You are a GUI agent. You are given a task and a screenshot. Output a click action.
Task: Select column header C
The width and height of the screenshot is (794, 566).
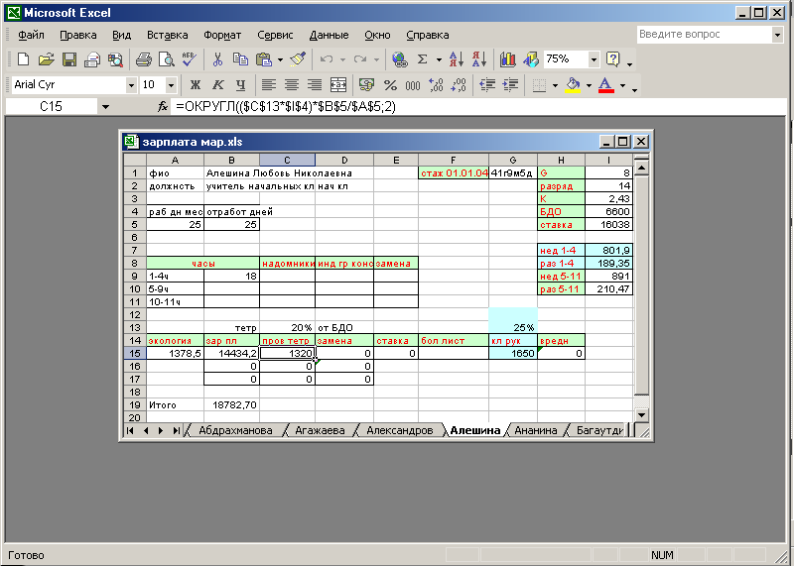click(x=287, y=160)
